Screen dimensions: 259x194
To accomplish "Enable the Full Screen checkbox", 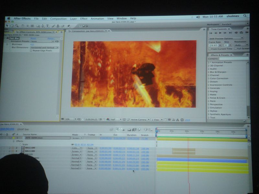I will pos(235,49).
